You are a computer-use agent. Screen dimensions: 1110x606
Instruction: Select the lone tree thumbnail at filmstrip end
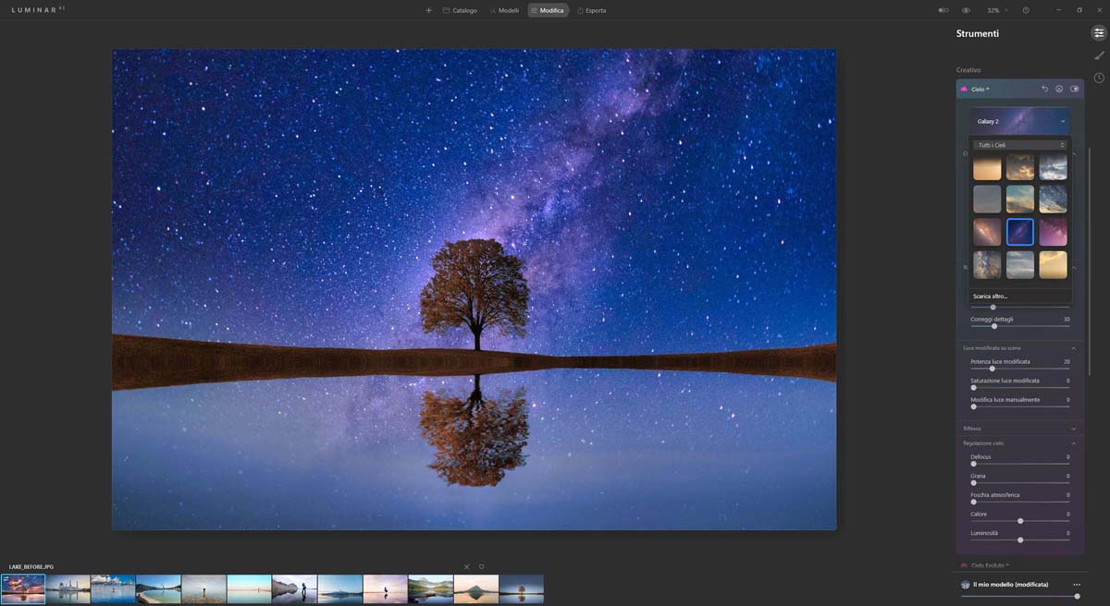point(522,588)
